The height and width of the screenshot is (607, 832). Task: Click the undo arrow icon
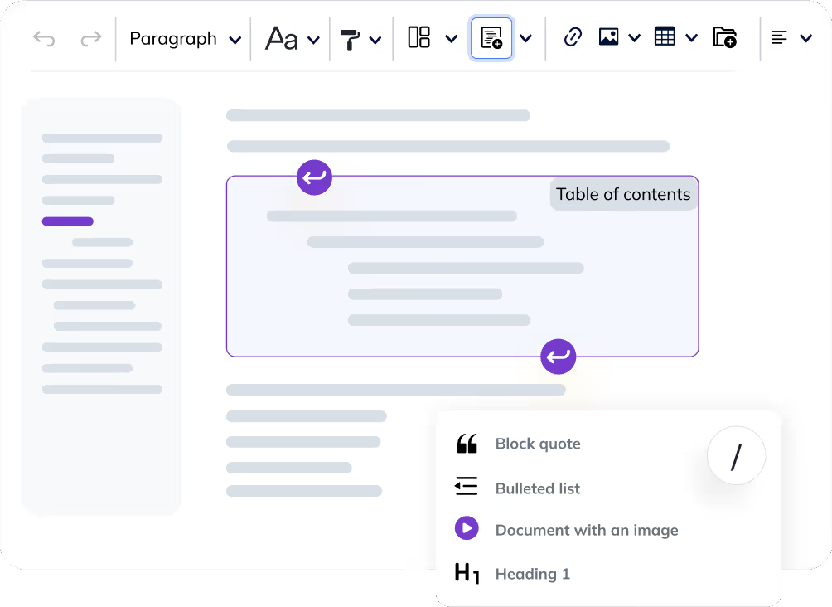[43, 38]
